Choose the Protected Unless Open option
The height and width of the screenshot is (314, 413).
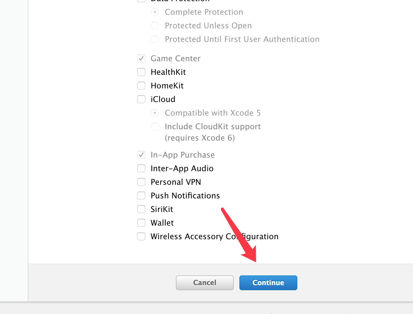[x=155, y=26]
